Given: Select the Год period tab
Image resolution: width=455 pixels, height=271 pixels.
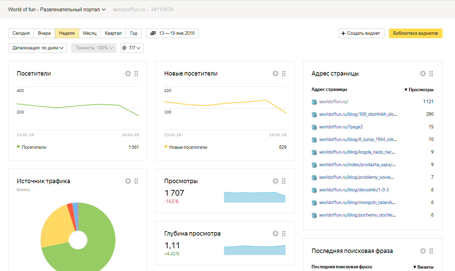Looking at the screenshot, I should tap(134, 33).
